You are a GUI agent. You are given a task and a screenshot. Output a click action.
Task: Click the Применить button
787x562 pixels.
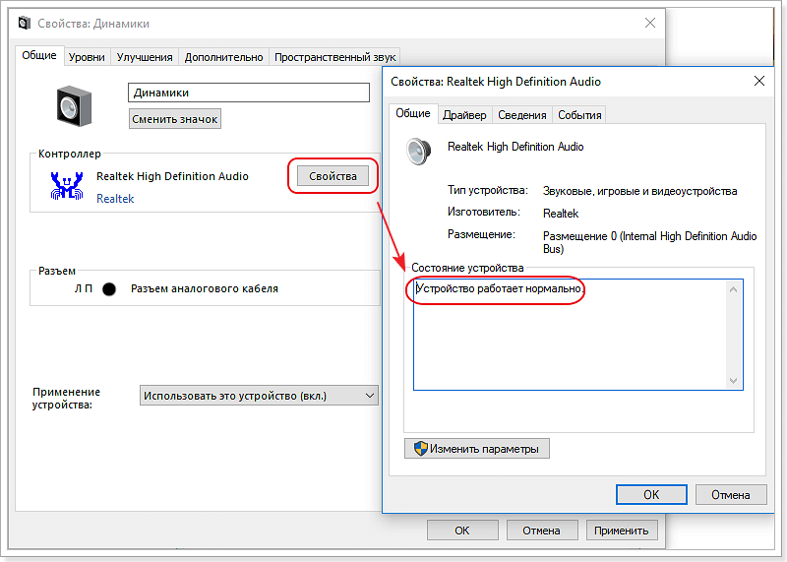tap(622, 531)
